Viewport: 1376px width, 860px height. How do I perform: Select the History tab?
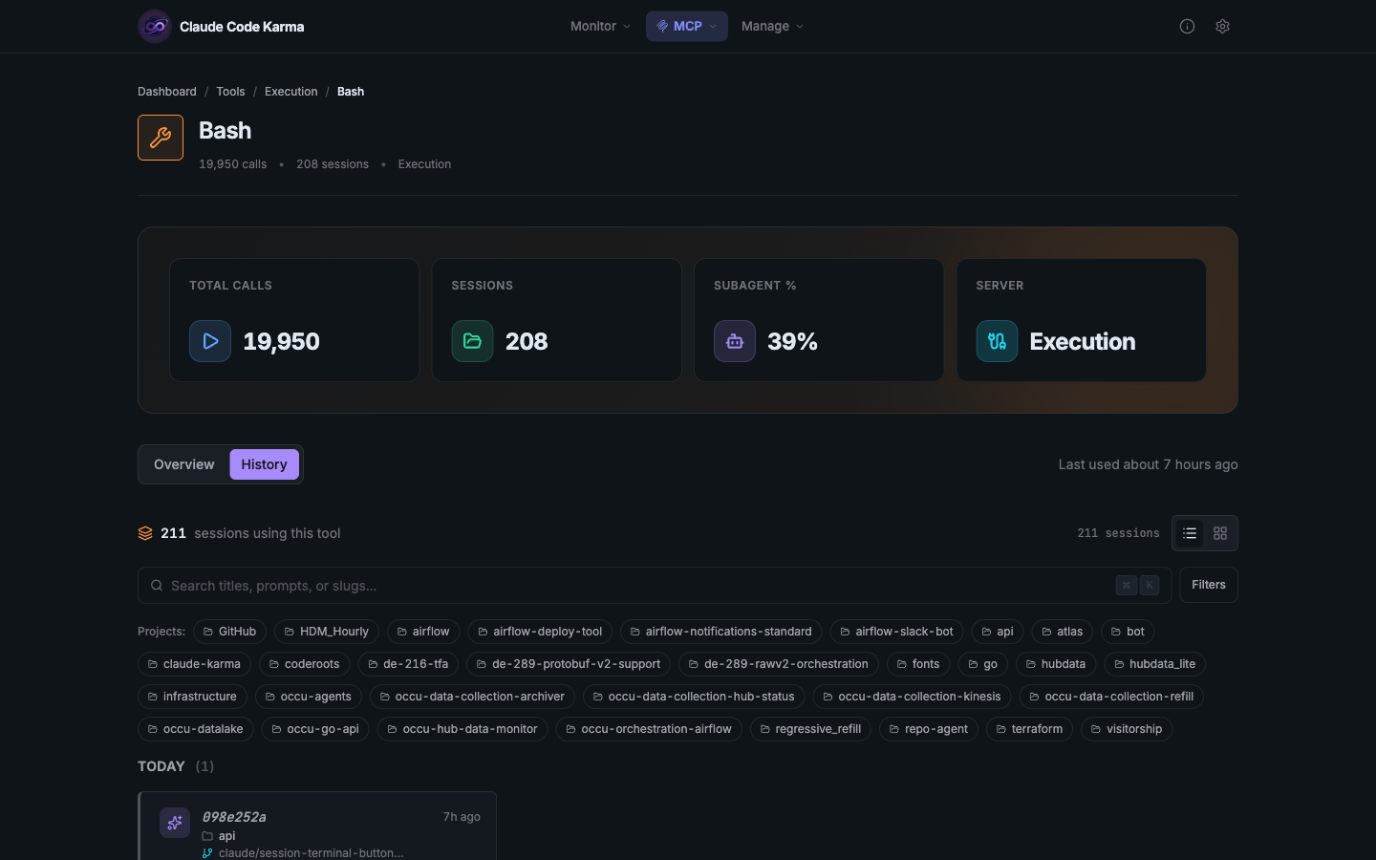[x=264, y=464]
